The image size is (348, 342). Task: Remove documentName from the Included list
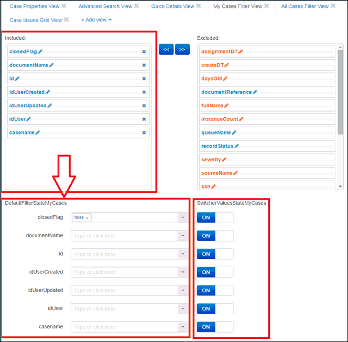[x=144, y=65]
